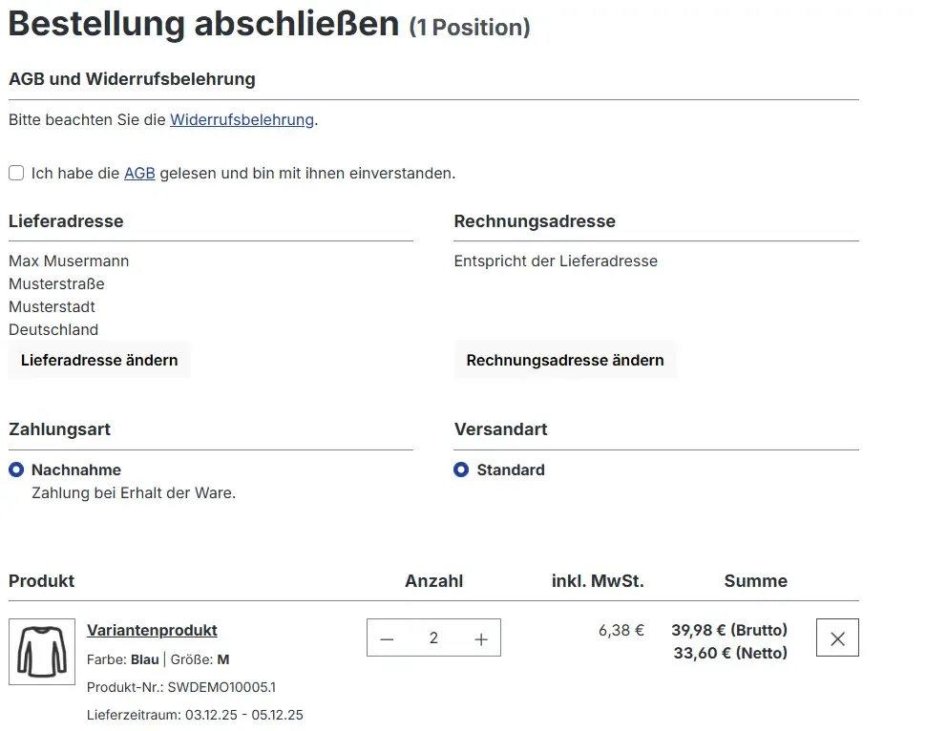Click the 'gelesen und bin mit ihnen einverstanden' text
The height and width of the screenshot is (731, 926).
click(307, 173)
